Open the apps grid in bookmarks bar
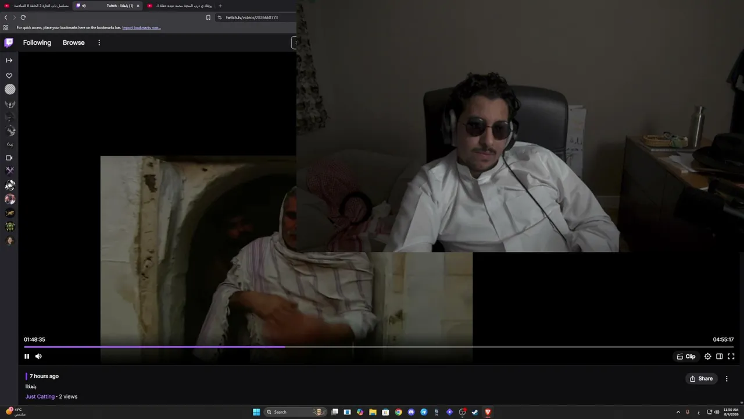This screenshot has height=419, width=744. [x=6, y=27]
